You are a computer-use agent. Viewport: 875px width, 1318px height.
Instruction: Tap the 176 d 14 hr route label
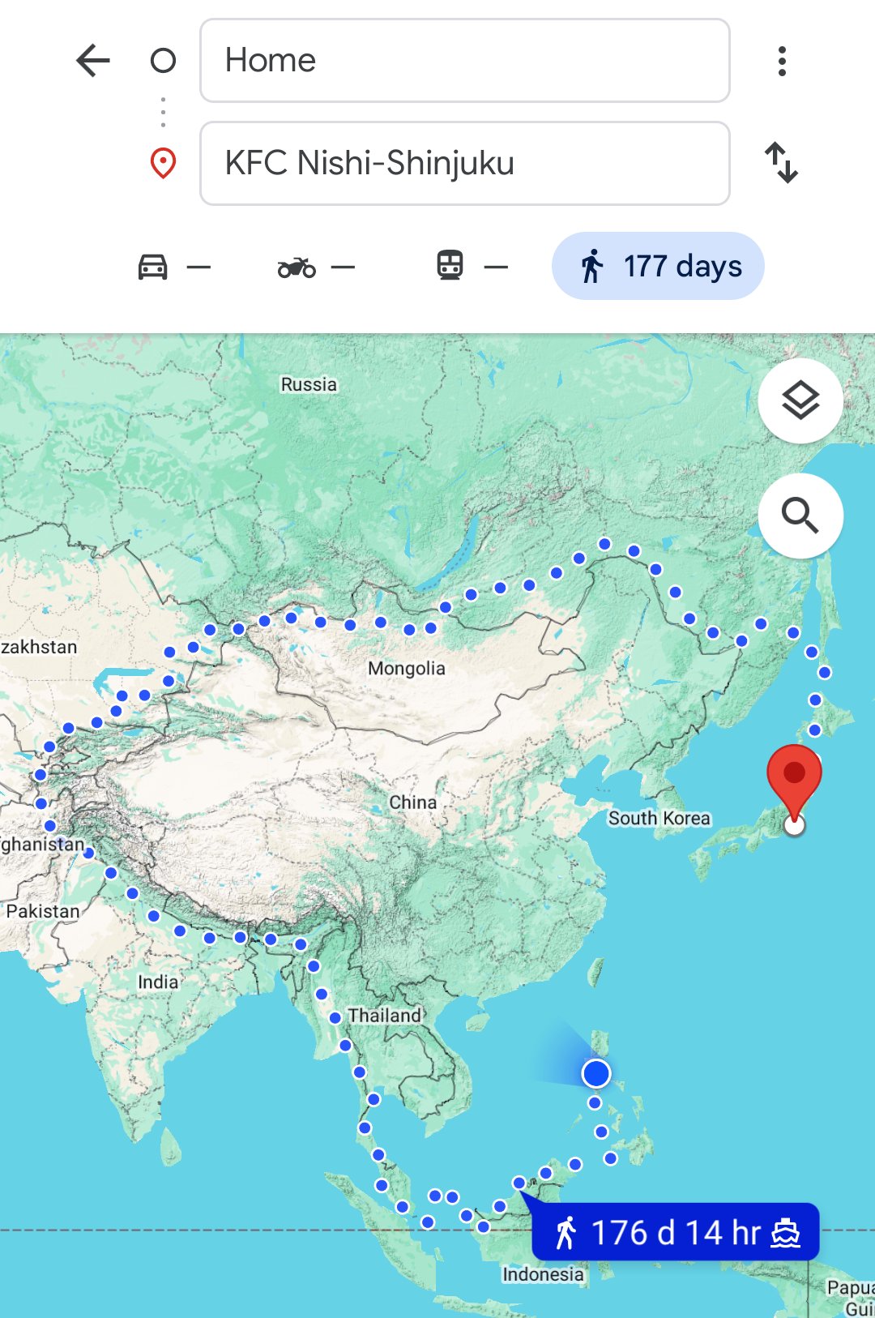tap(675, 1232)
